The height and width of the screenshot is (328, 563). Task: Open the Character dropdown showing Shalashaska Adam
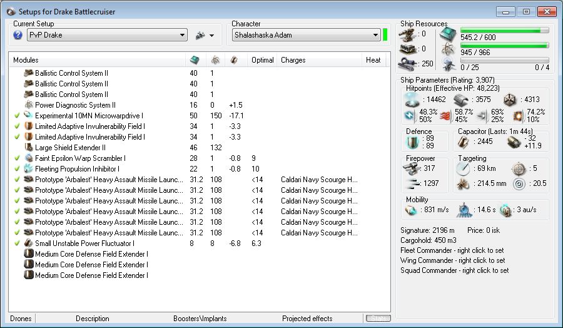(x=306, y=35)
